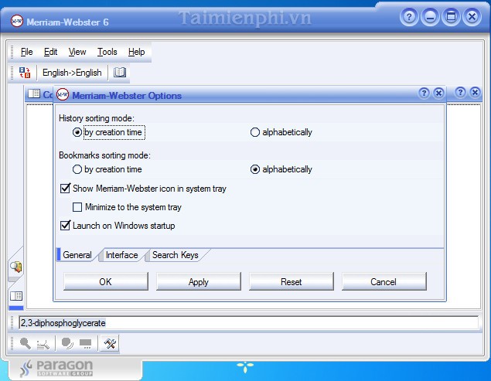Maximize the Merriam-Webster 6 window

click(x=451, y=16)
